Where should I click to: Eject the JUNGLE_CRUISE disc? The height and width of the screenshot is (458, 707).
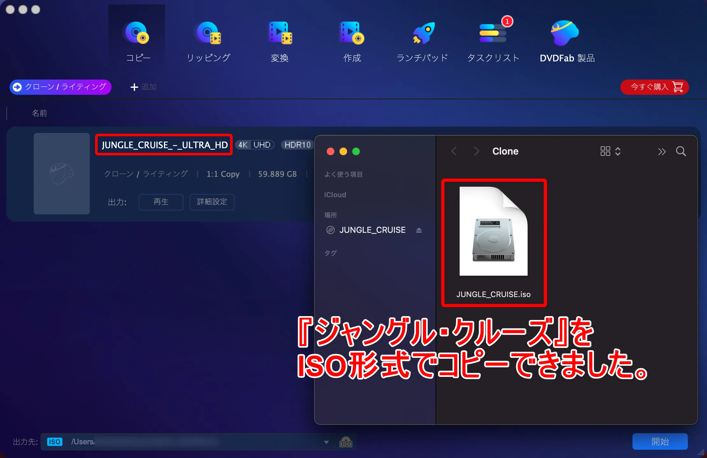coord(419,230)
